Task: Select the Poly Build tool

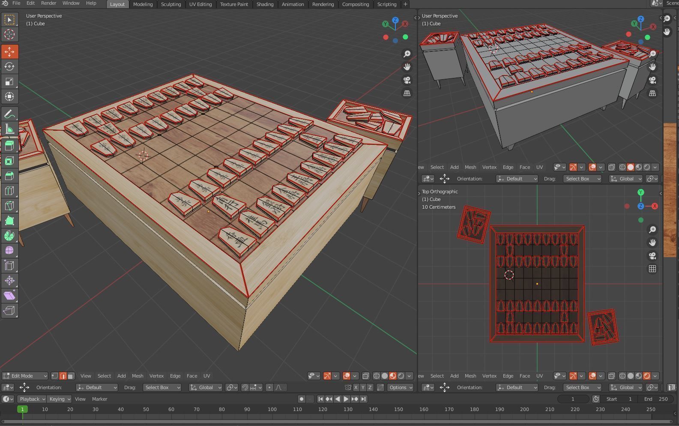Action: pyautogui.click(x=9, y=221)
